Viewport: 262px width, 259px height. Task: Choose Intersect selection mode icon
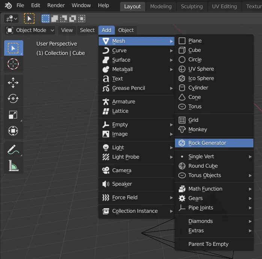pos(81,18)
